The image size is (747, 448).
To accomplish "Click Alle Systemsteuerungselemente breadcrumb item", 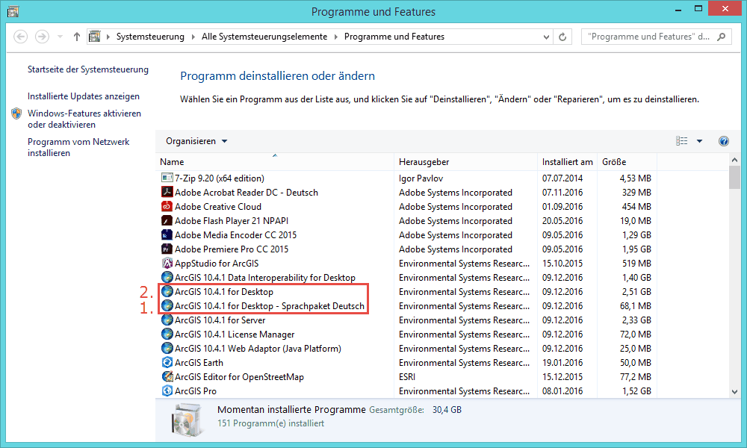I will [x=264, y=37].
